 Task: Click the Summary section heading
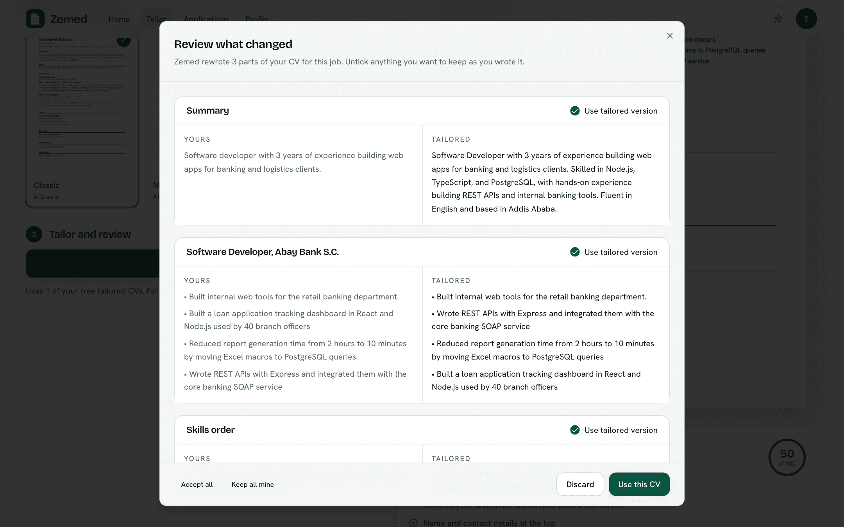click(x=207, y=111)
